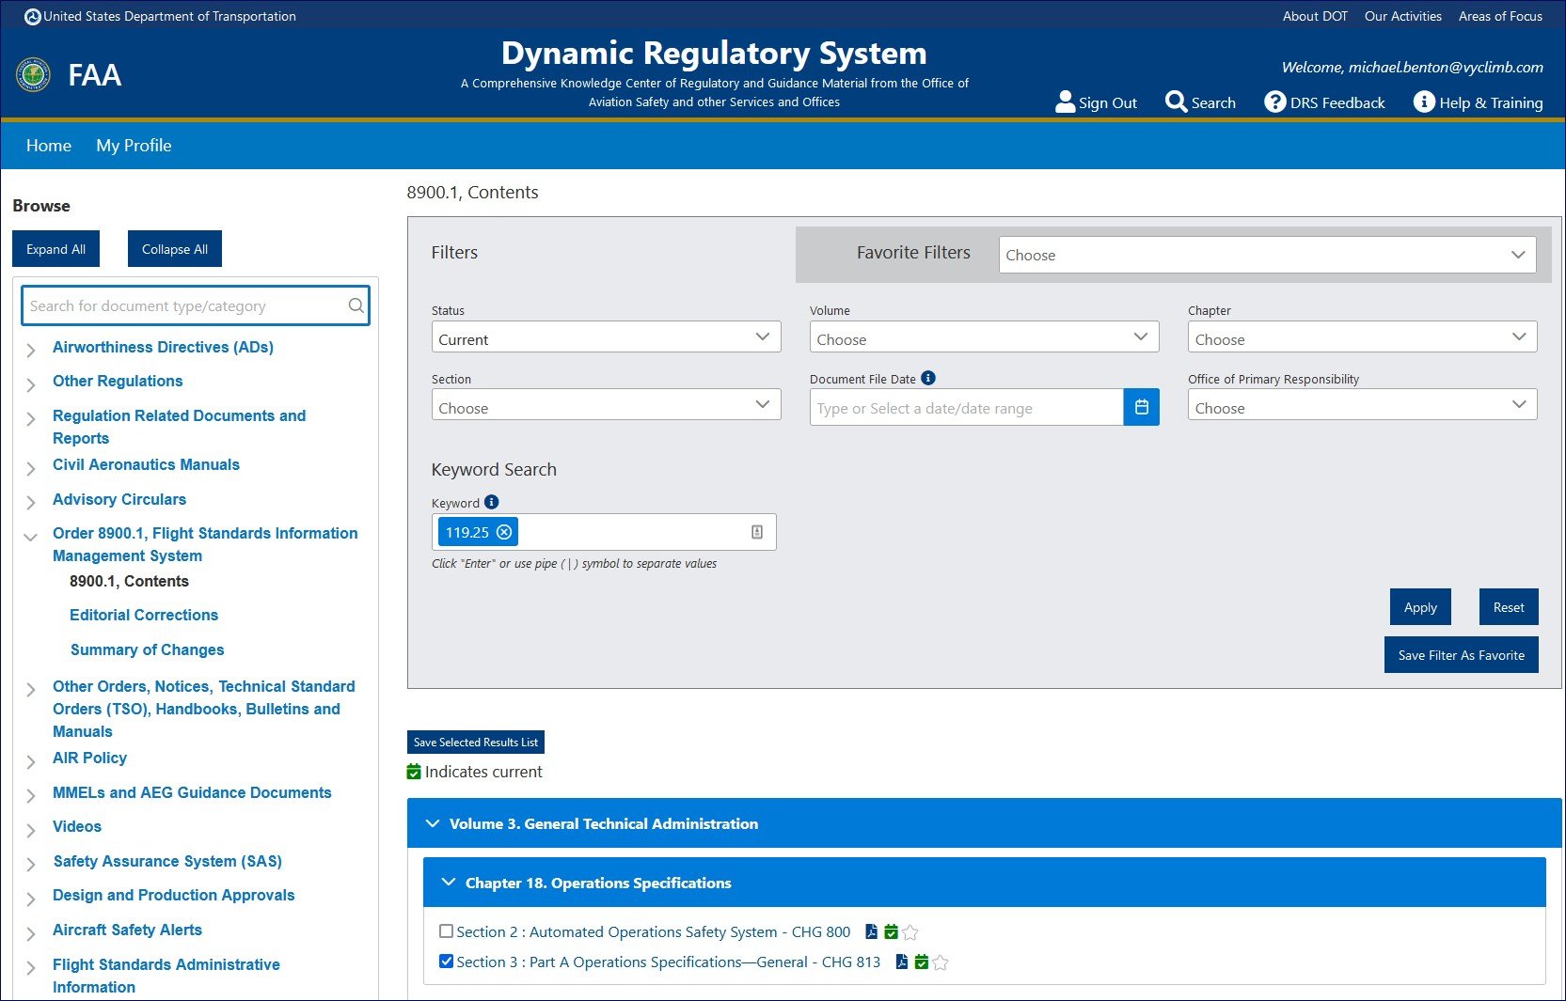The height and width of the screenshot is (1001, 1566).
Task: Click Save Filter As Favorite button
Action: click(x=1461, y=655)
